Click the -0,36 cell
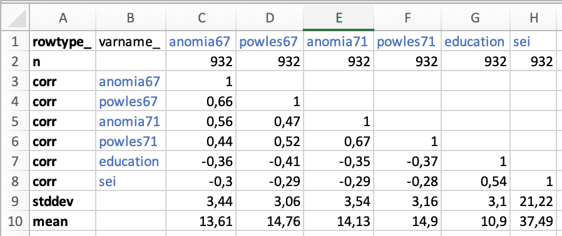The height and width of the screenshot is (236, 562). 200,162
